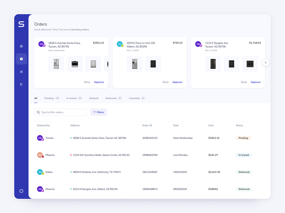Click the right chevron to see more order cards
The image size is (285, 213).
pos(266,62)
